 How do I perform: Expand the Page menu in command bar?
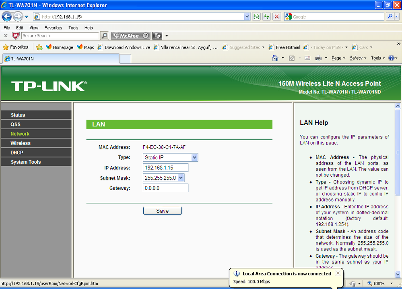point(338,58)
